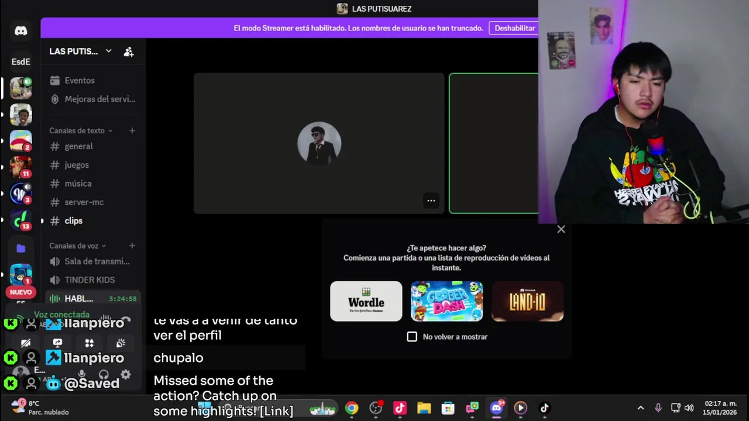Screen dimensions: 749x421
Task: Open server icon with badge 2
Action: (21, 140)
